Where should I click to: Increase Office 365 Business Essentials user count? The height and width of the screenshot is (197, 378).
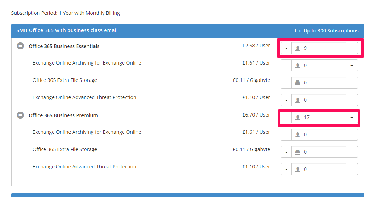point(352,48)
